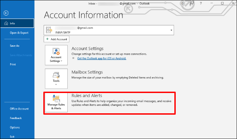237x139 pixels.
Task: Expand the chevron under Account Settings label
Action: pyautogui.click(x=62, y=61)
